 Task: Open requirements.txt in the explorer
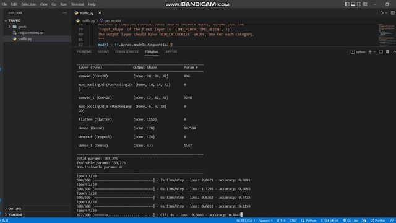30,33
